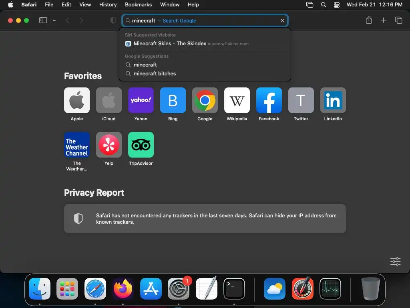Open the Share button in the toolbar
Screen dimensions: 410x308
(x=369, y=20)
